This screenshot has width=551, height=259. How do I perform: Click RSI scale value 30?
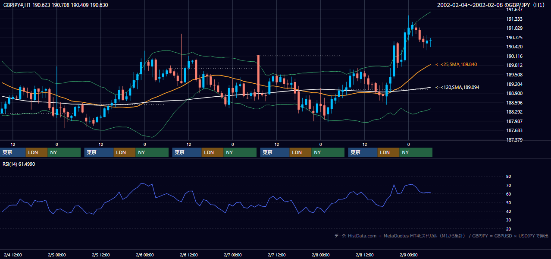[x=508, y=220]
